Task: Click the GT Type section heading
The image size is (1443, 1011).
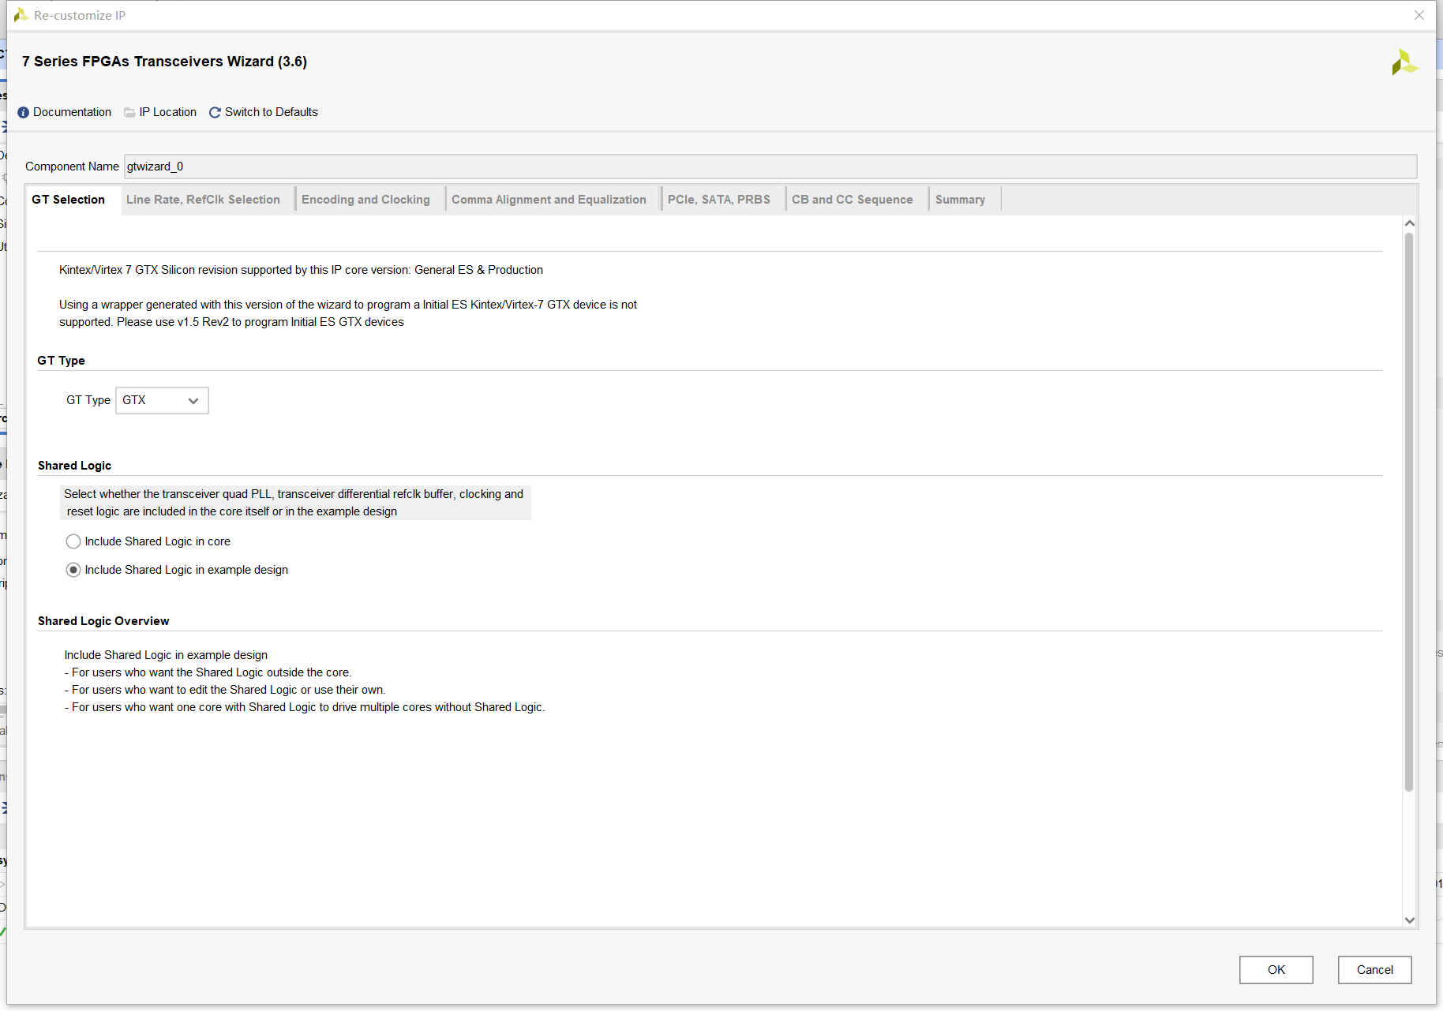Action: click(x=61, y=361)
